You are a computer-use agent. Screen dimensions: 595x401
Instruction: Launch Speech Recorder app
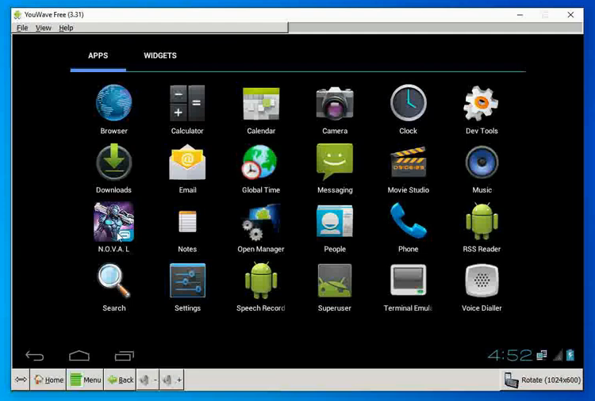pos(261,281)
